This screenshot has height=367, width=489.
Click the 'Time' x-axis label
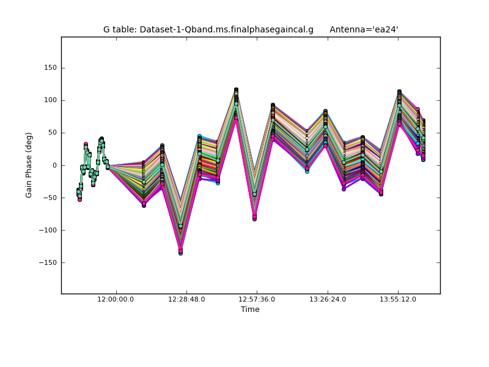[250, 310]
